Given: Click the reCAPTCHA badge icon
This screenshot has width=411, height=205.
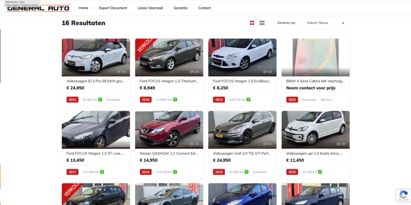Looking at the screenshot, I should click(403, 195).
